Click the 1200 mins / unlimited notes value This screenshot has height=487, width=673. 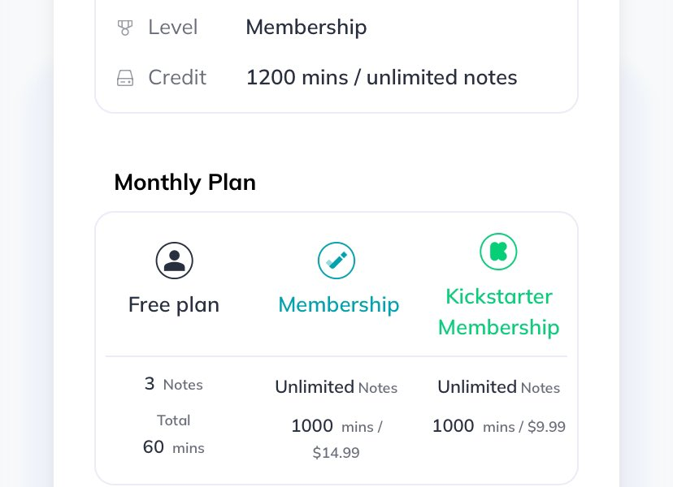pyautogui.click(x=381, y=78)
